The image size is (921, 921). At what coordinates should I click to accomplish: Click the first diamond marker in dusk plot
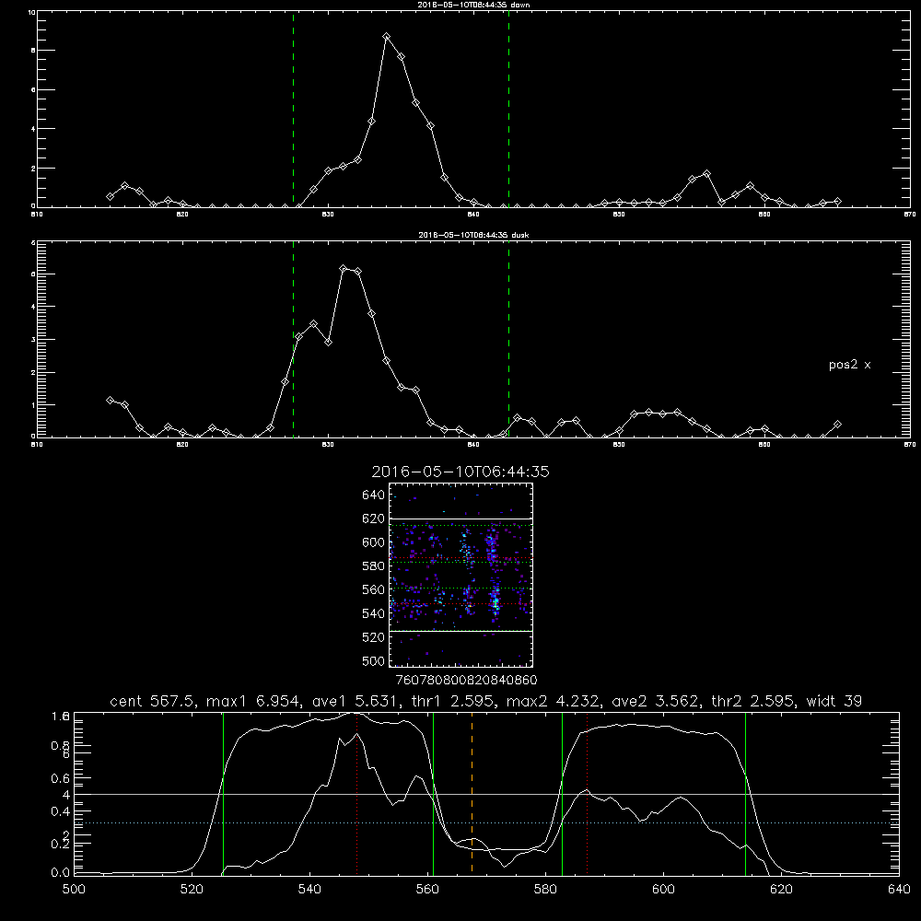click(x=110, y=400)
